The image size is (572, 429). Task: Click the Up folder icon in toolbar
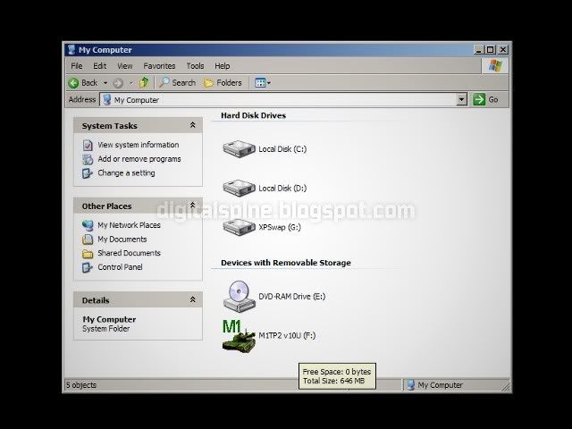[145, 83]
